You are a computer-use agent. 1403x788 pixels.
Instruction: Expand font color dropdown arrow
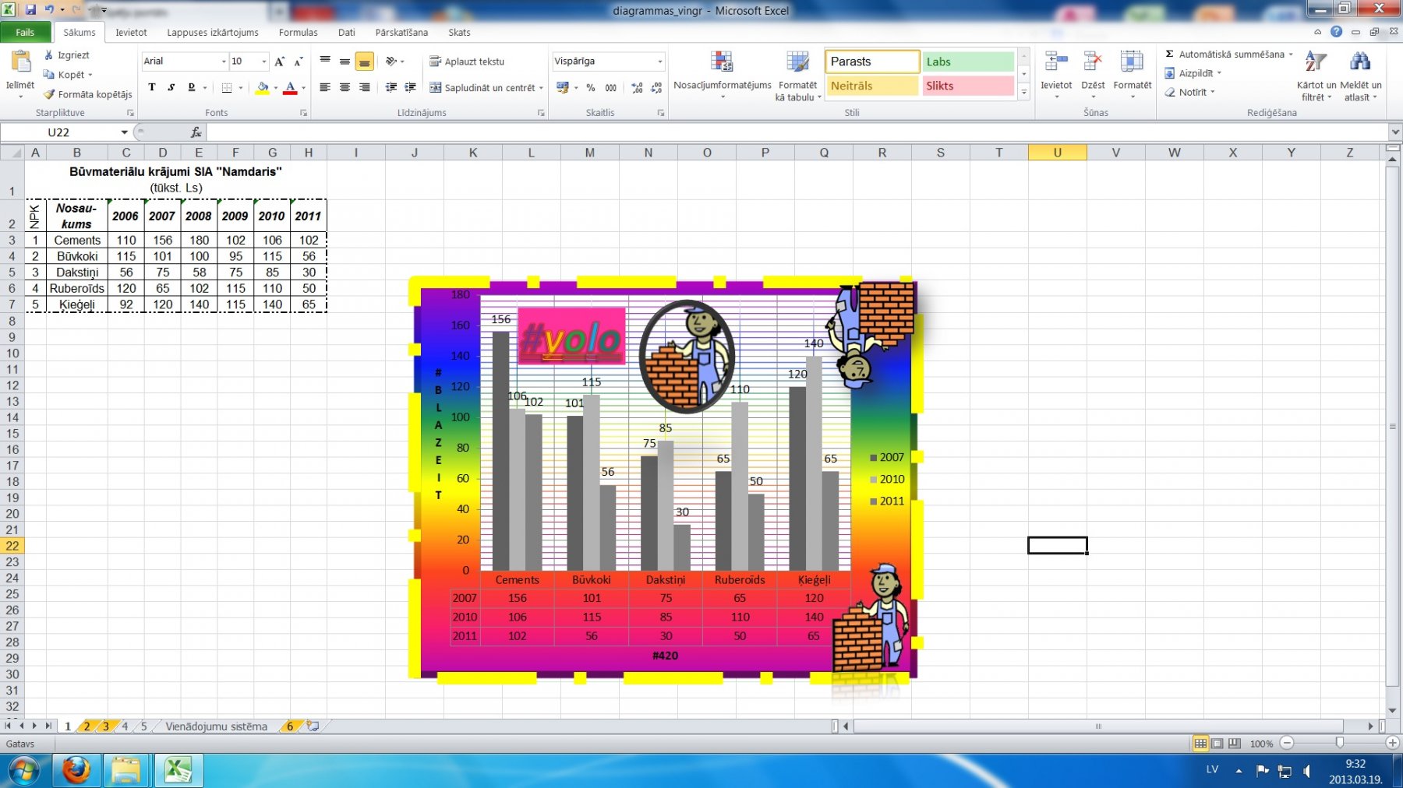(x=303, y=88)
